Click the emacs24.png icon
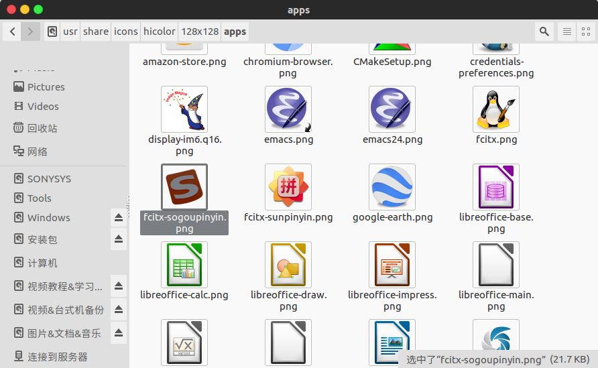 (392, 109)
